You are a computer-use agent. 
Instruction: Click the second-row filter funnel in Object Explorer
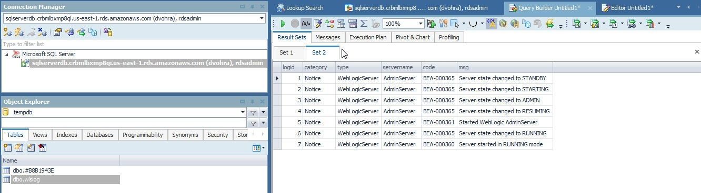coord(253,123)
